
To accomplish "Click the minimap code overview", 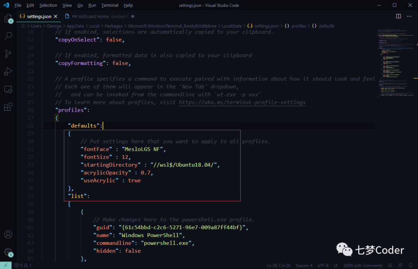I will (396, 63).
